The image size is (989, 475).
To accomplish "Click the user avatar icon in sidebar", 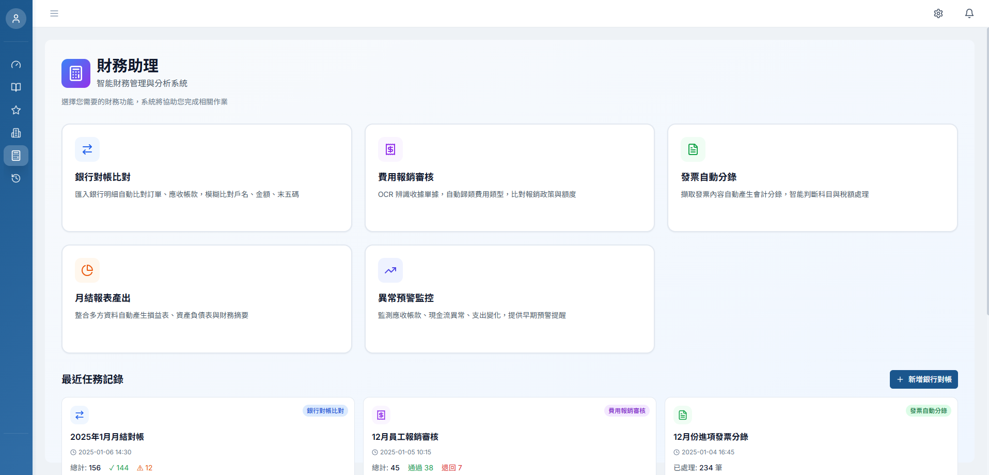I will [16, 19].
